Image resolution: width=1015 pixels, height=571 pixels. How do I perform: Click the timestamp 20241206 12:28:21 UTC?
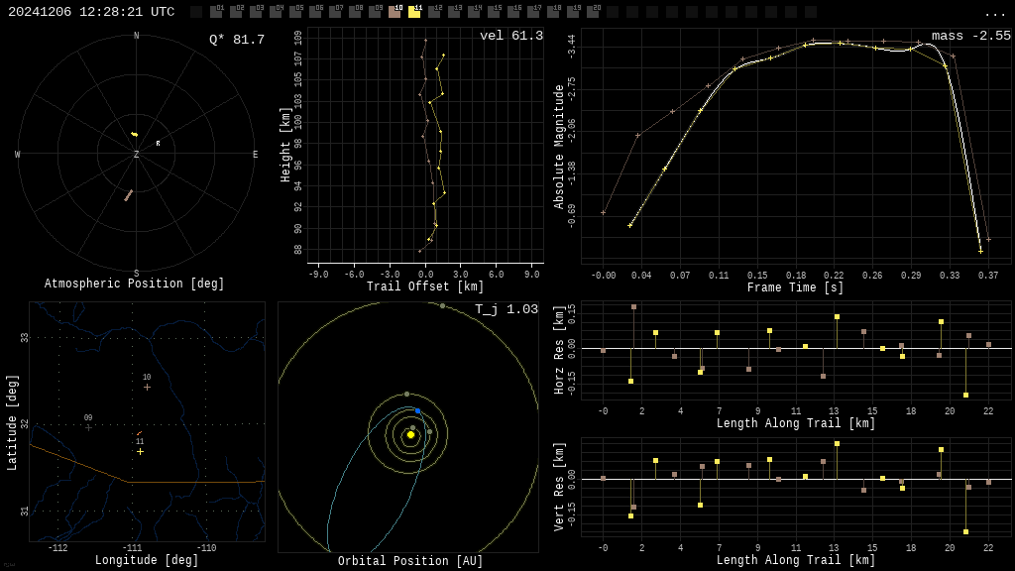tap(91, 12)
